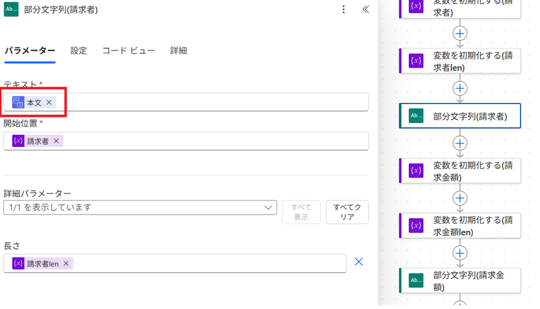
Task: Add step above 部分文字列(請求者) node
Action: point(459,88)
